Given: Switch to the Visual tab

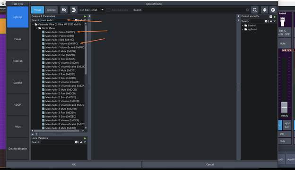Looking at the screenshot, I should 38,10.
